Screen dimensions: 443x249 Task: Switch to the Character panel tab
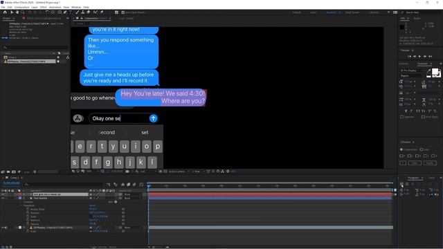tap(423, 64)
